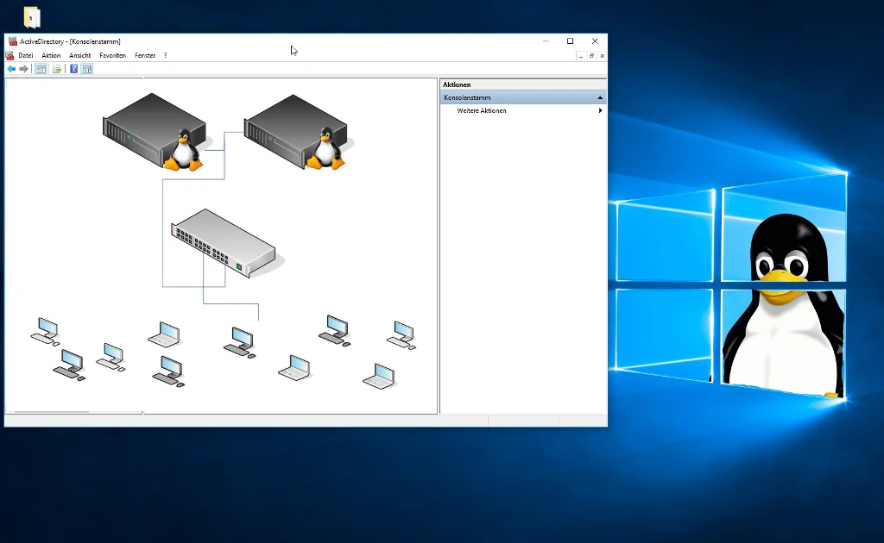Open the Favoriten menu
The image size is (884, 543).
point(113,55)
